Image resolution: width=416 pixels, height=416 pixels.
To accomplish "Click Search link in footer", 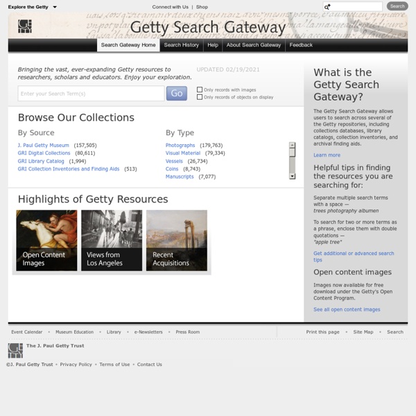I will (x=395, y=332).
